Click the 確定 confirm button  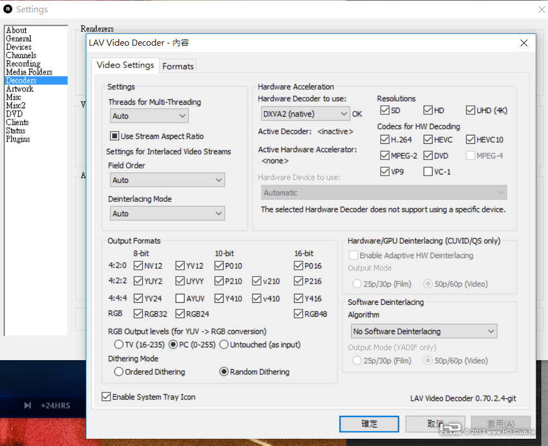click(369, 424)
